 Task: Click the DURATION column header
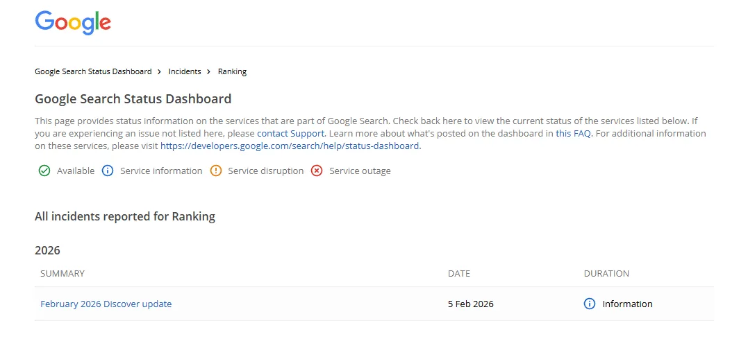pos(606,273)
